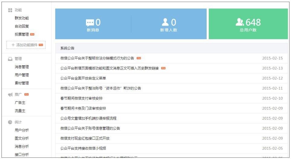Open announcement 公众平台新增页面模版功能和图文消息正文可插入历史群发链接

(110, 68)
